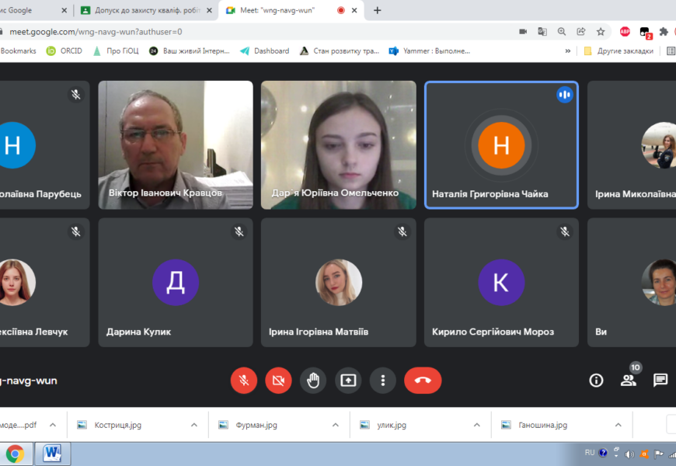
Task: Open the chat with everyone panel
Action: coord(660,380)
